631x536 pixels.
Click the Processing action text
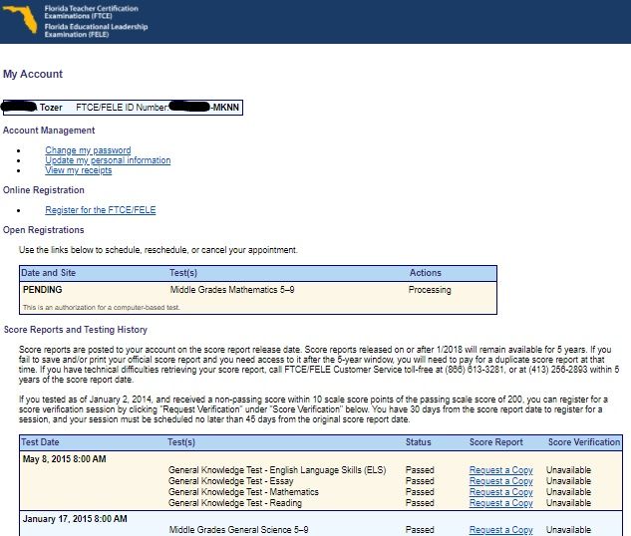430,290
